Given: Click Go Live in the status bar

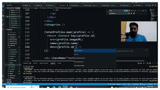Looking at the screenshot, I should coord(143,84).
